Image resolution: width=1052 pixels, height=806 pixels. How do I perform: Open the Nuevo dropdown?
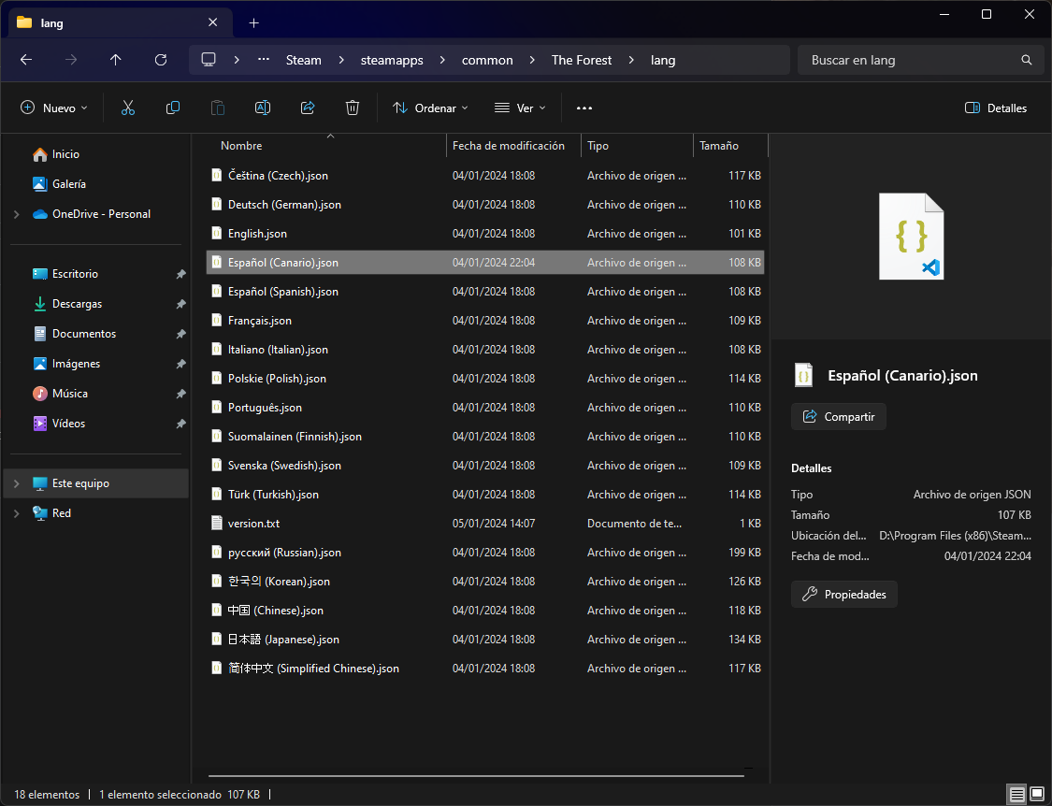coord(54,108)
